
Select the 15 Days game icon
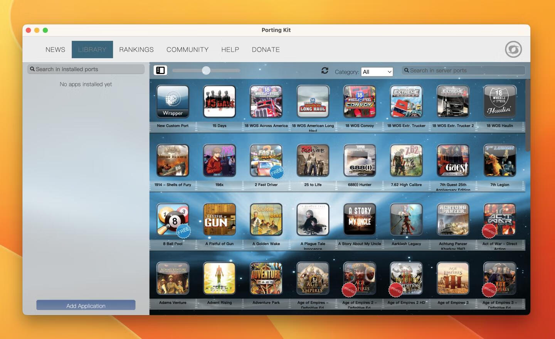pyautogui.click(x=219, y=101)
